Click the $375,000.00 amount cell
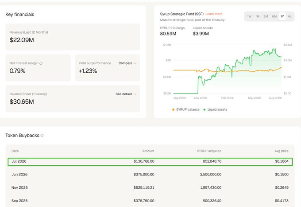Screen dimensions: 301x207 [144, 175]
